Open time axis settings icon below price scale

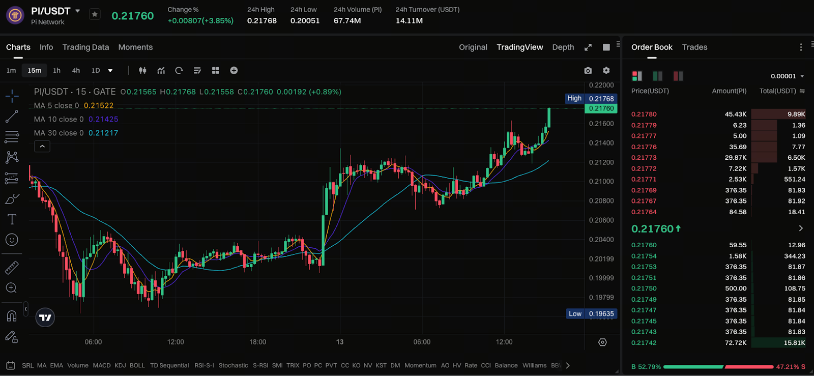pos(602,342)
